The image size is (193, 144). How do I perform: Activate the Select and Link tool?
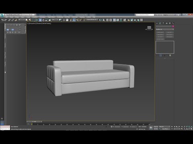click(9, 20)
